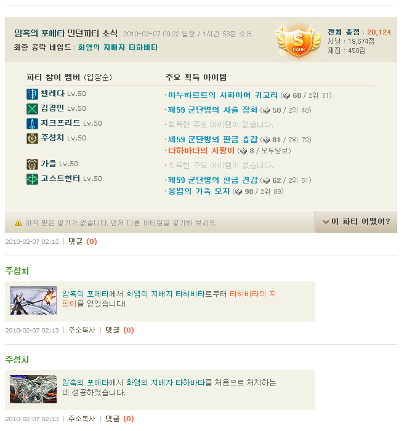Open the 아누하르트의 사파이어 귀고리 item link
The image size is (407, 431).
[x=223, y=95]
